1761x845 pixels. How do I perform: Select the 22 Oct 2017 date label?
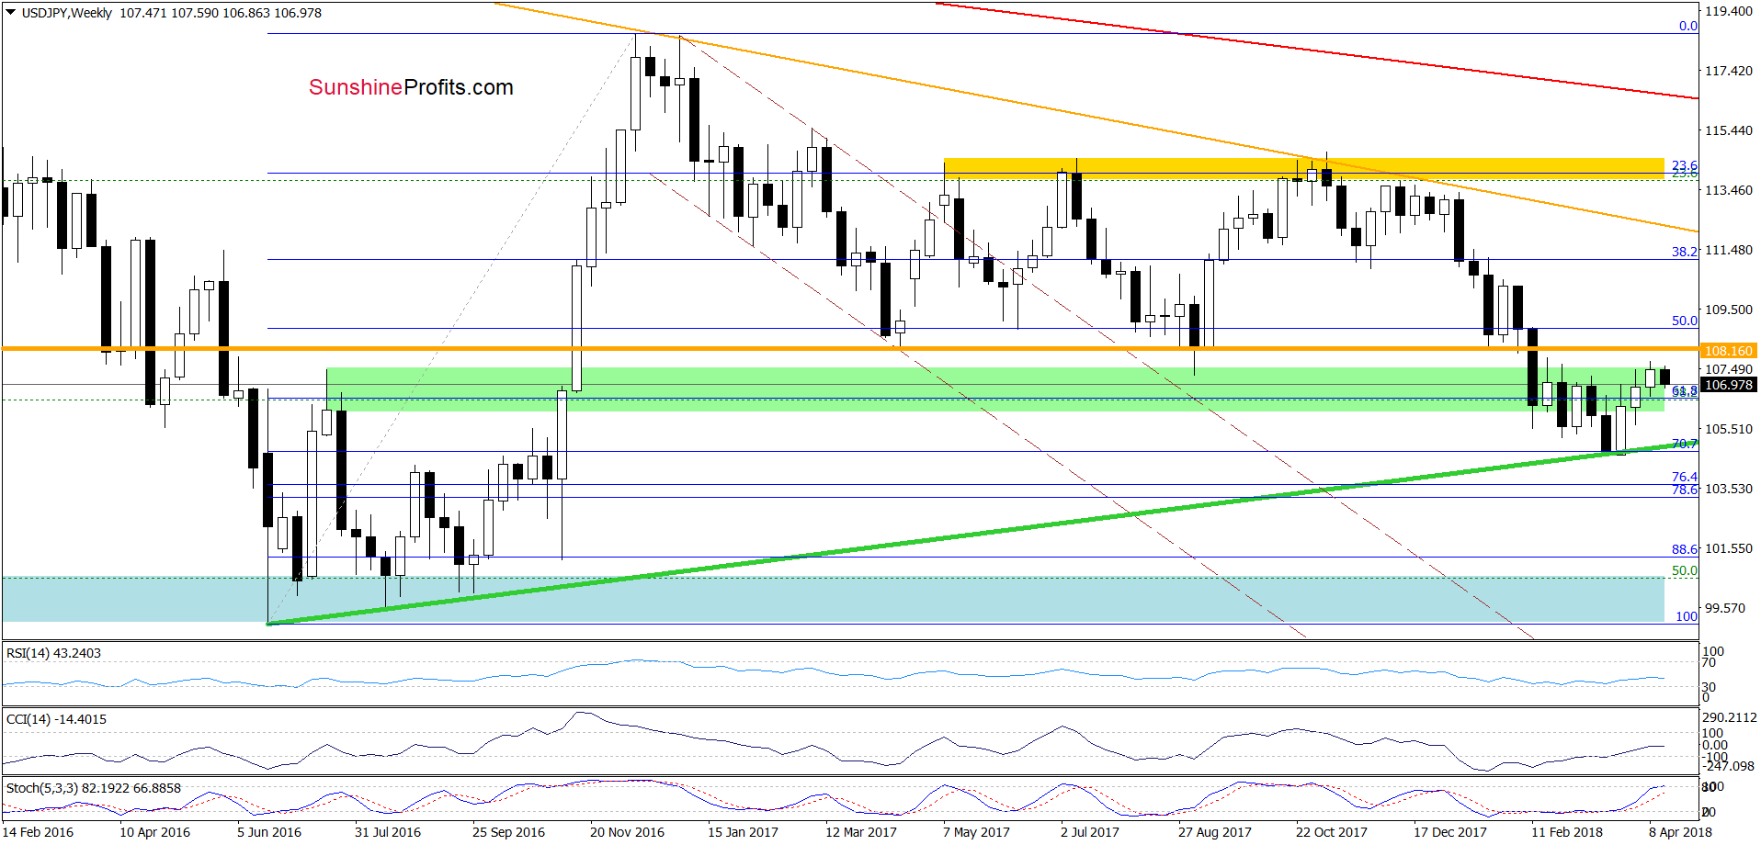tap(1331, 832)
